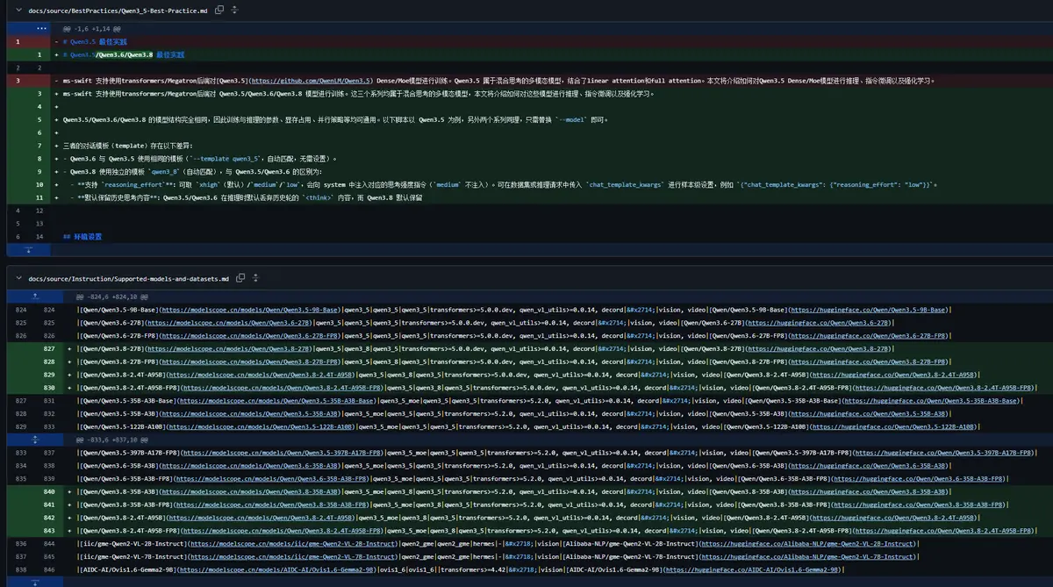Select added line number 11 in Best-Practice diff
This screenshot has width=1053, height=587.
[41, 198]
